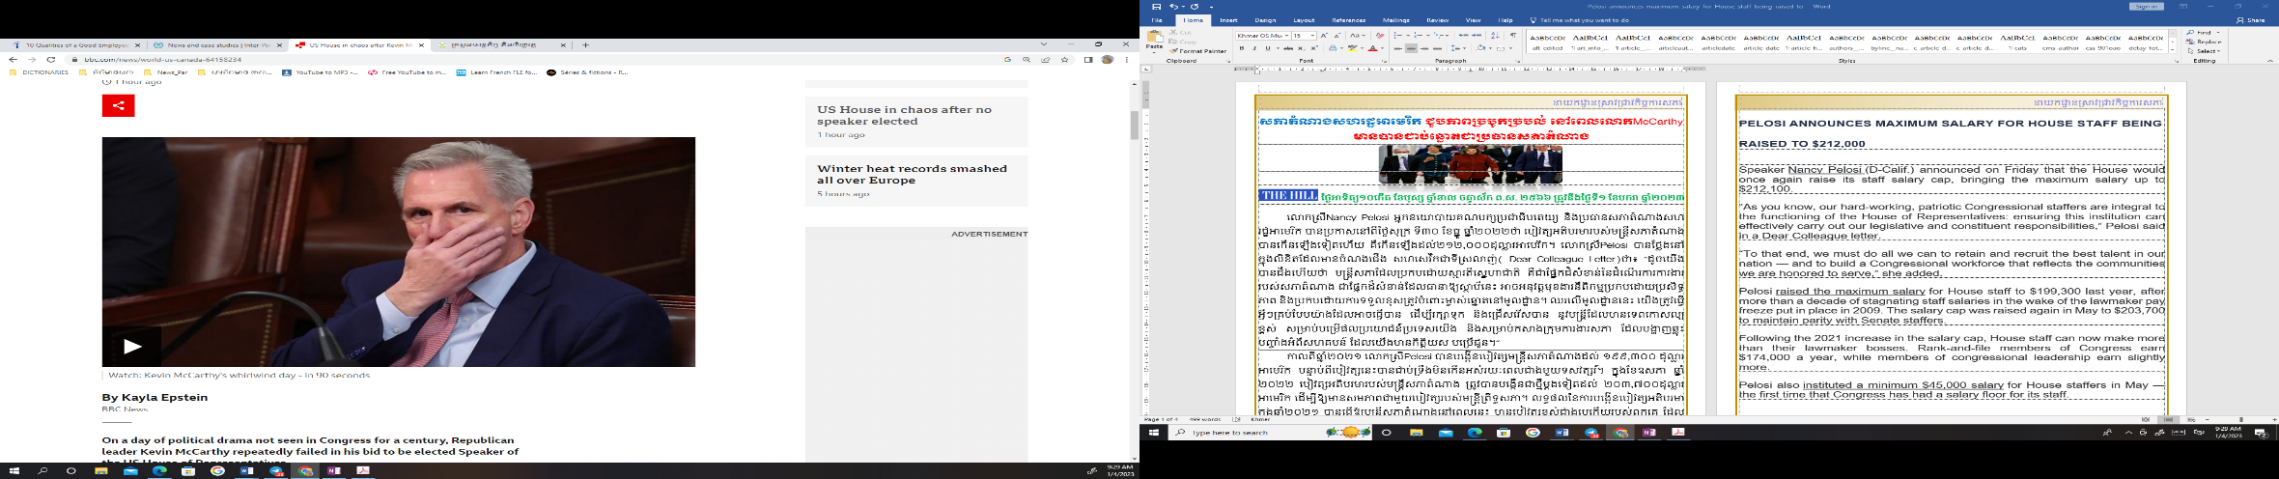2279x479 pixels.
Task: Switch to References tab in Word
Action: 1349,20
